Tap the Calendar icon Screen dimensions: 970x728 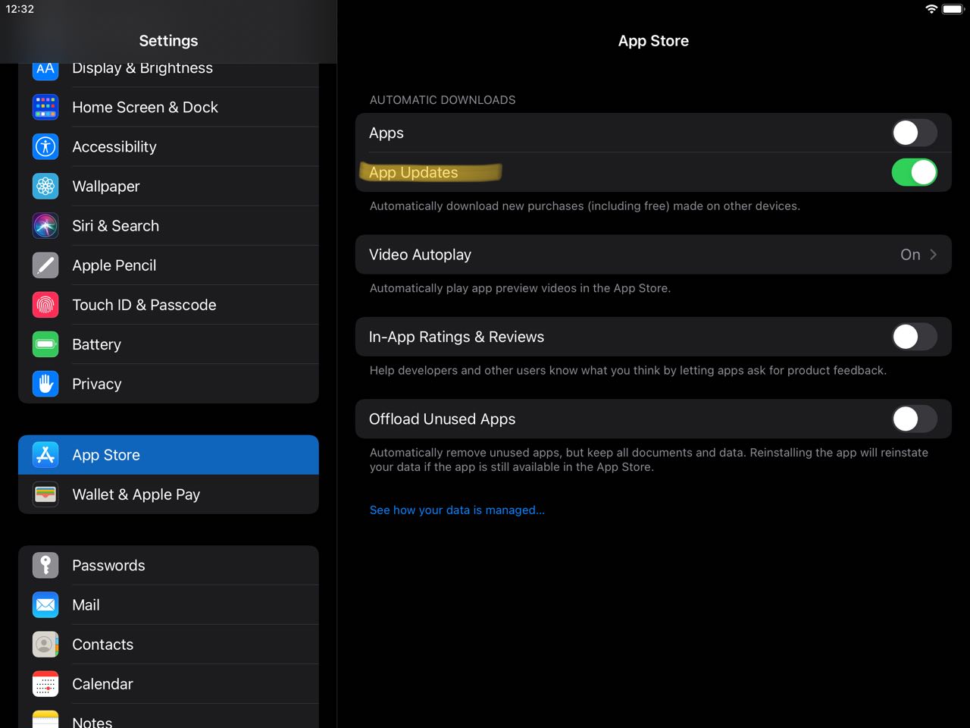[x=45, y=683]
